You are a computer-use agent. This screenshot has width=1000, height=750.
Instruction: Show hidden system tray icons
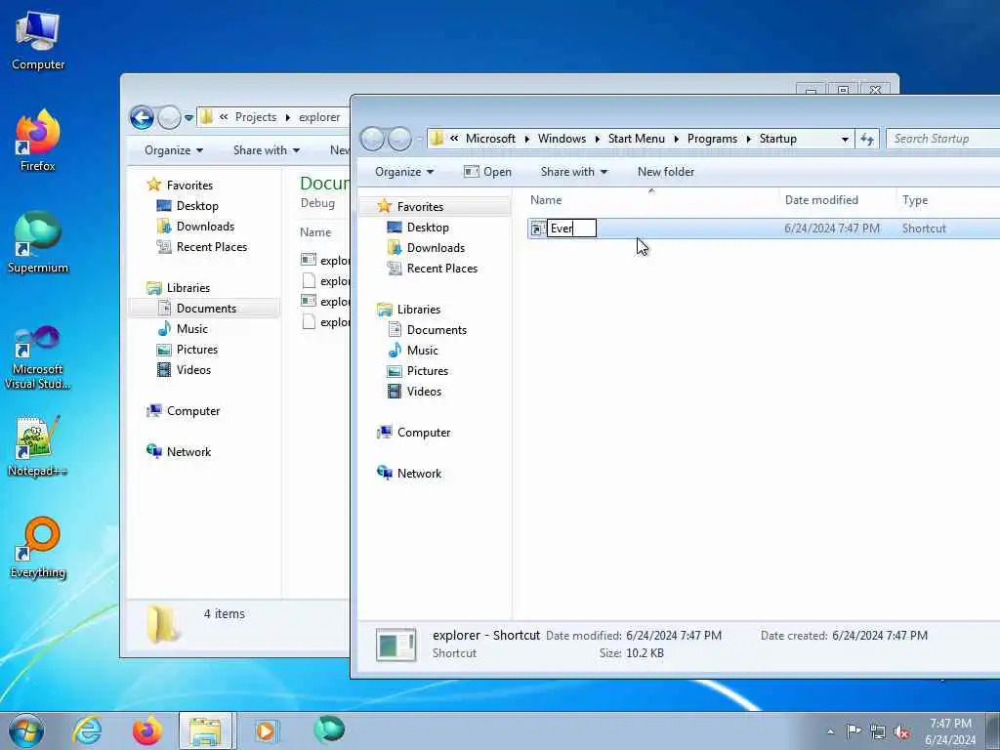click(x=830, y=731)
